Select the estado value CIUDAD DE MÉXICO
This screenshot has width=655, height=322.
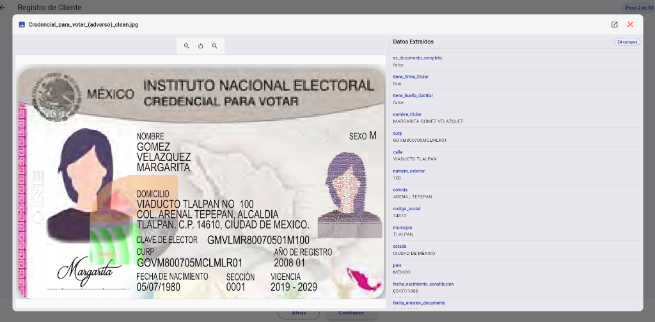(414, 253)
